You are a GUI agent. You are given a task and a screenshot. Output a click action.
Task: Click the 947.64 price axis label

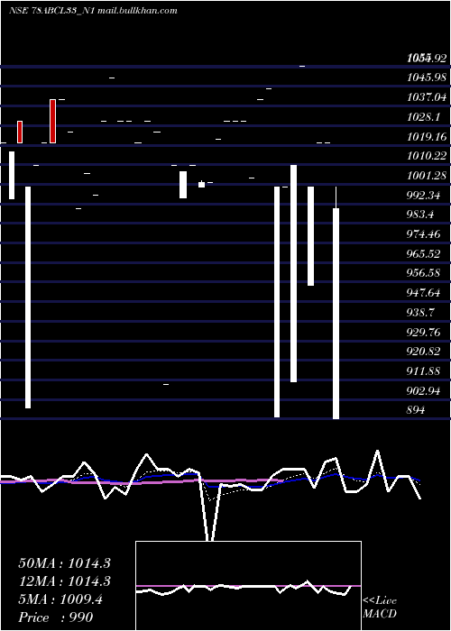tap(423, 293)
